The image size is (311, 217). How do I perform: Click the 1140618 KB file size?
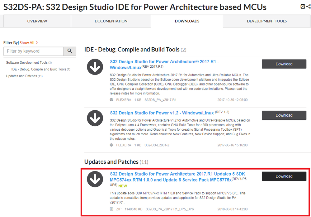134,209
